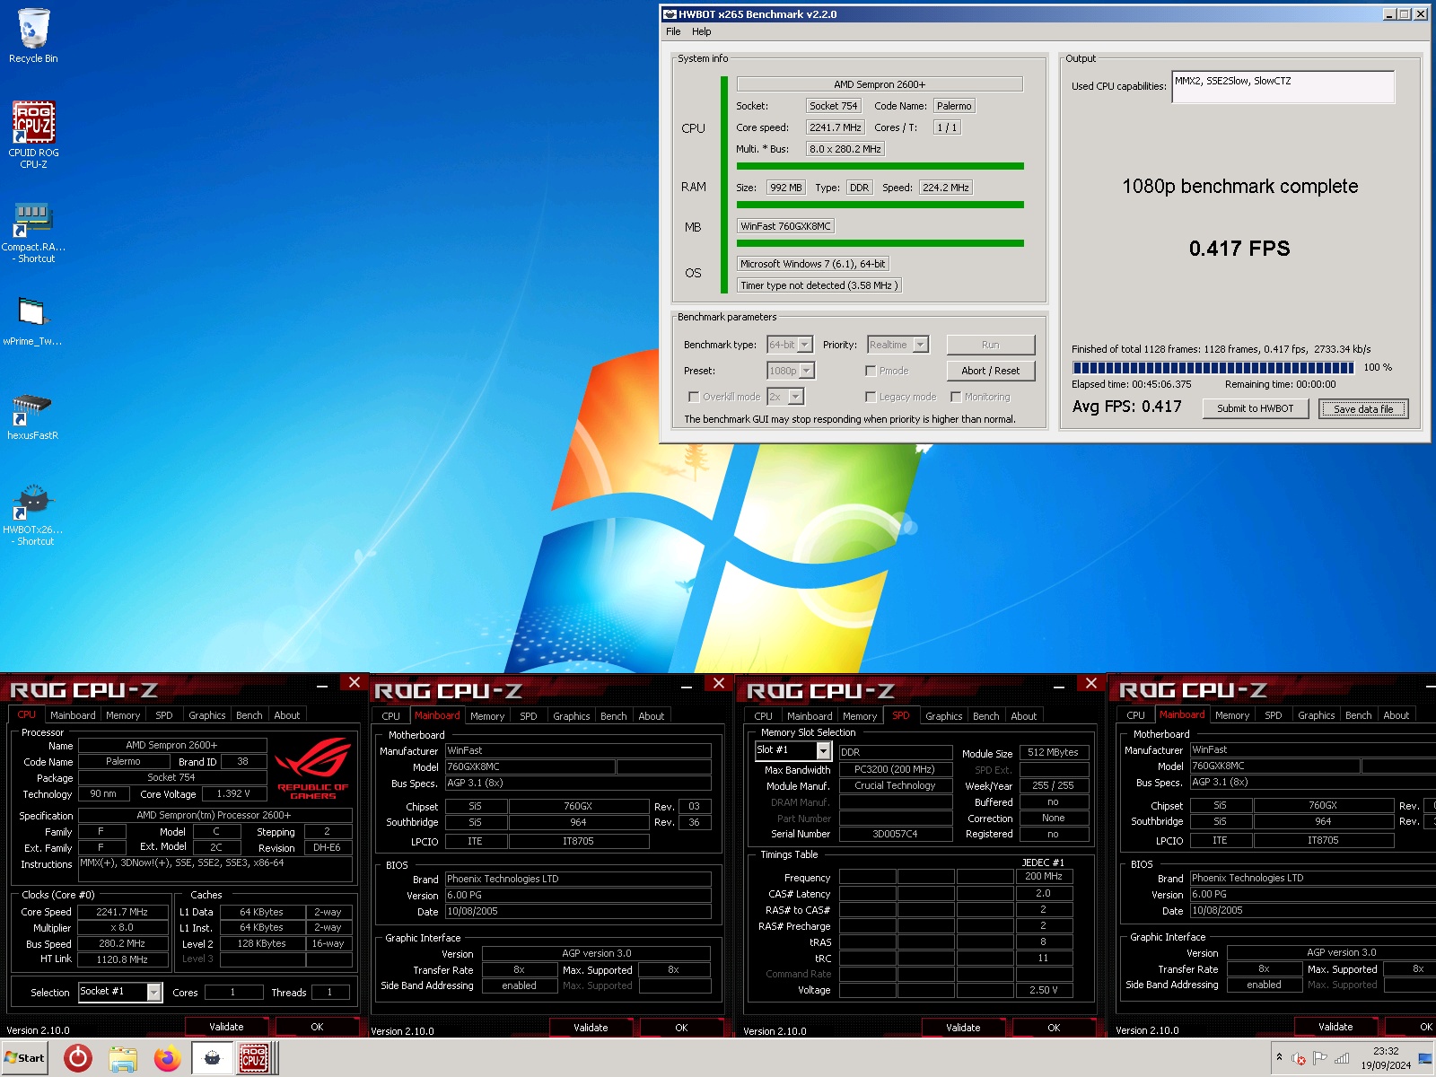Minimize the ROG CPU-Z SPD window
The image size is (1436, 1077).
click(x=1059, y=686)
